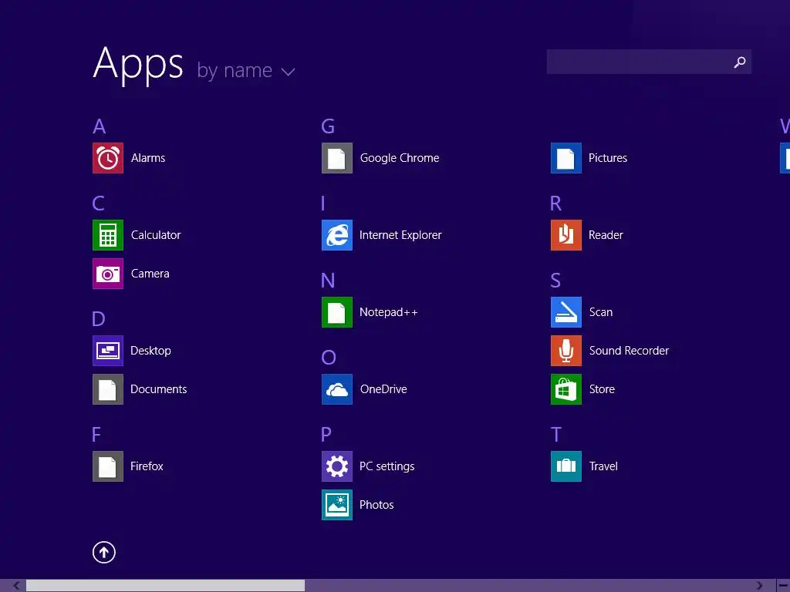Click the 'Google Chrome' label text

coord(400,158)
